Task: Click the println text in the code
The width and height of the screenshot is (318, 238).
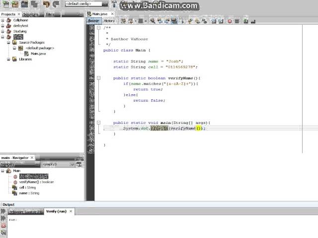Action: 159,128
